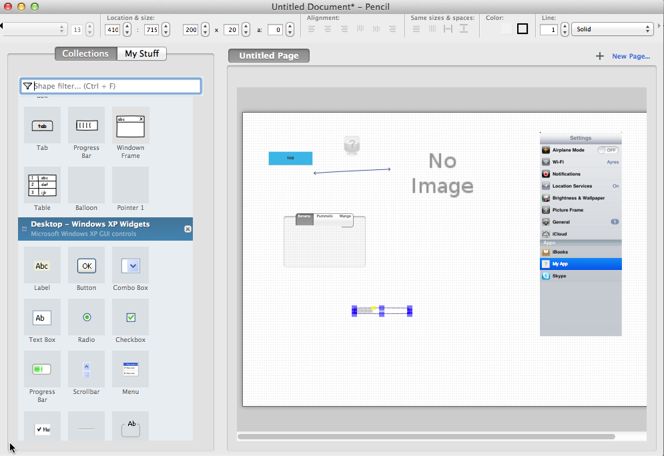The image size is (664, 456).
Task: Pick the Combo Box shape
Action: click(130, 265)
